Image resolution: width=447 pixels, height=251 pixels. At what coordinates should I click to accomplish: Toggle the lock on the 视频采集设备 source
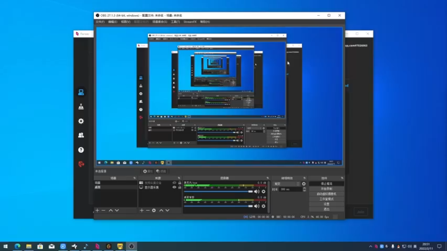coord(179,183)
